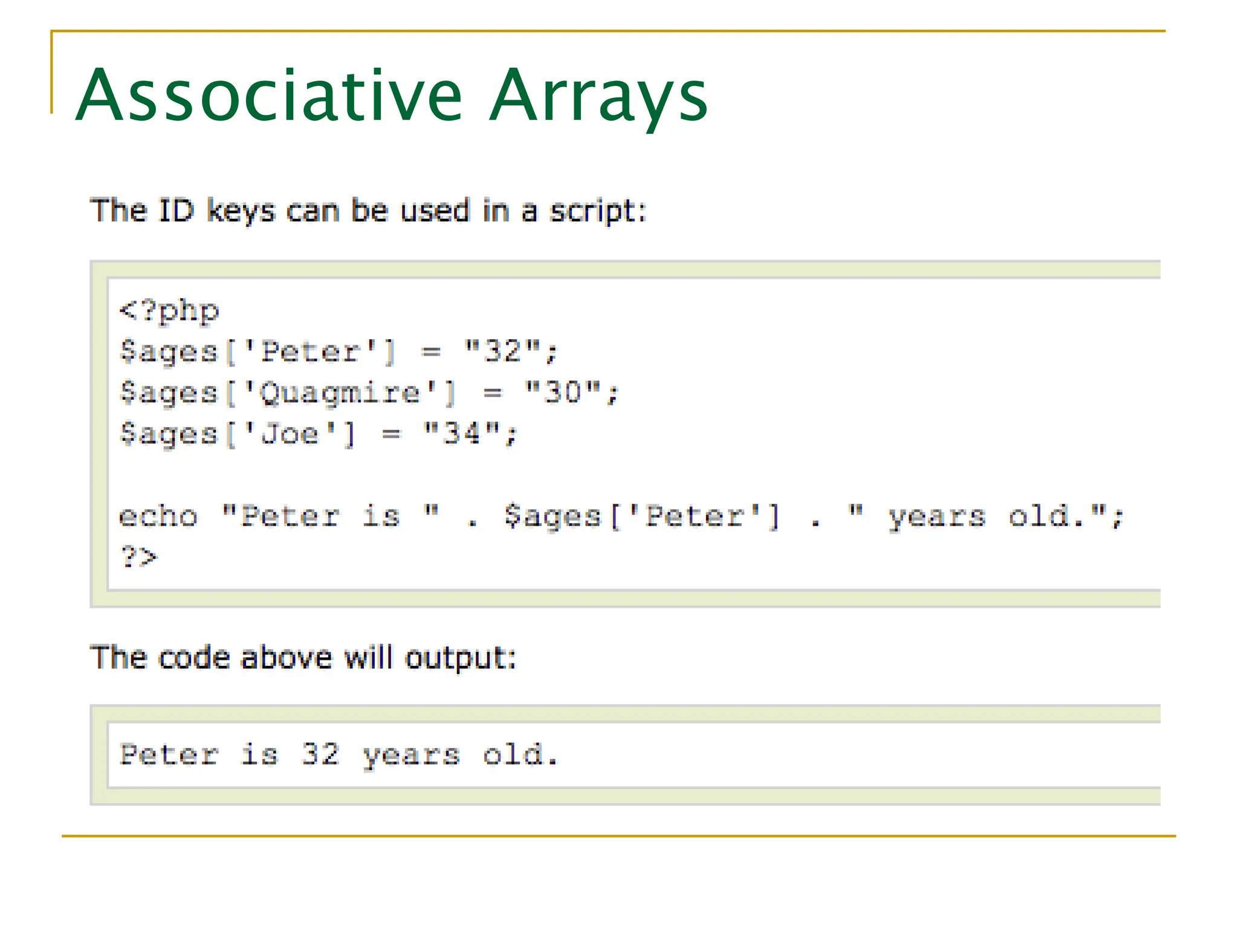Click the "30" value in code
This screenshot has width=1238, height=929.
[x=563, y=392]
